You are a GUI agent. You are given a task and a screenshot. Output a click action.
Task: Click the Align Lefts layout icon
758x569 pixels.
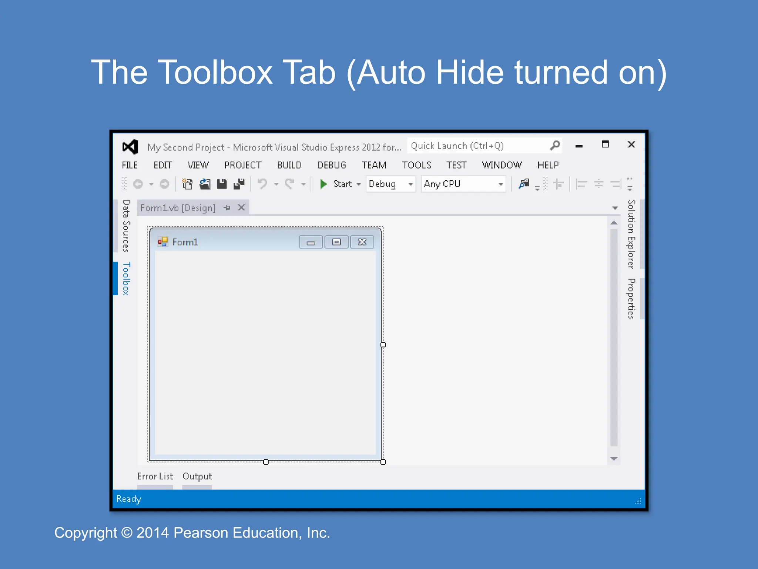point(581,184)
